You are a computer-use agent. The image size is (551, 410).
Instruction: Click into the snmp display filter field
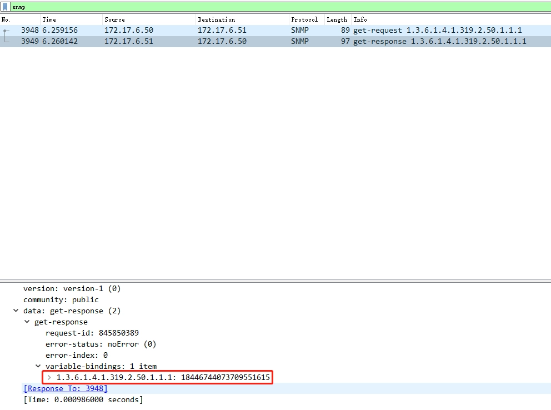[x=222, y=7]
